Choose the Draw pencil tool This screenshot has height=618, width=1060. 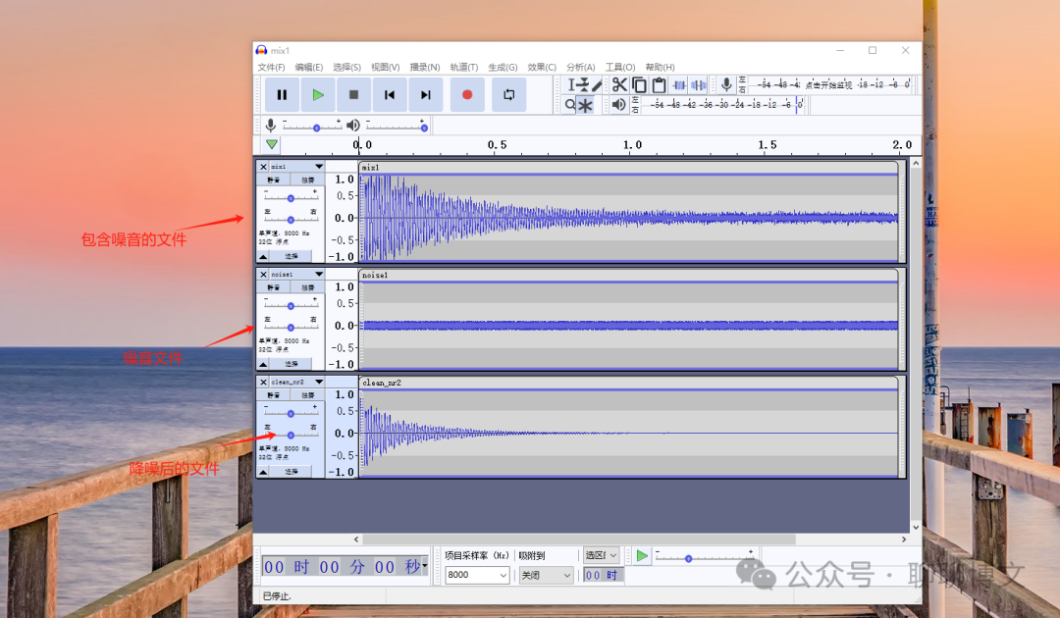597,85
